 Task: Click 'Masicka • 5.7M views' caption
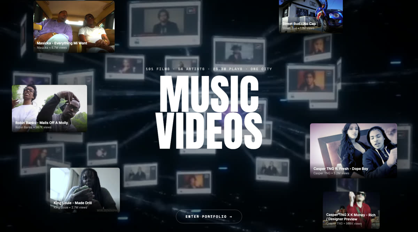[x=52, y=47]
